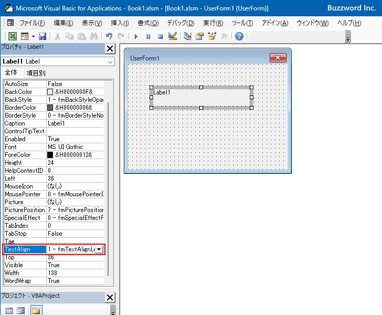Select the Label1 control on UserForm1

[x=201, y=98]
